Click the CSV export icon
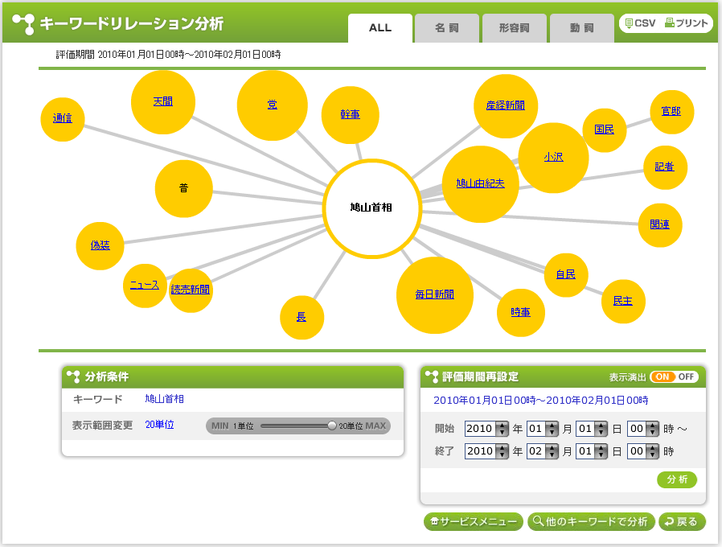The height and width of the screenshot is (547, 722). tap(640, 24)
